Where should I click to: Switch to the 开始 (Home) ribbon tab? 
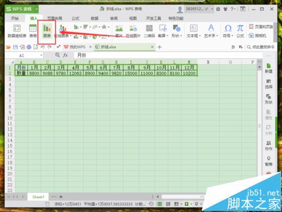tap(15, 19)
